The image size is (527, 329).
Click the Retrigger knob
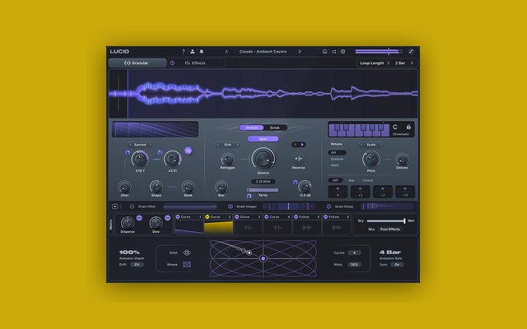point(227,159)
